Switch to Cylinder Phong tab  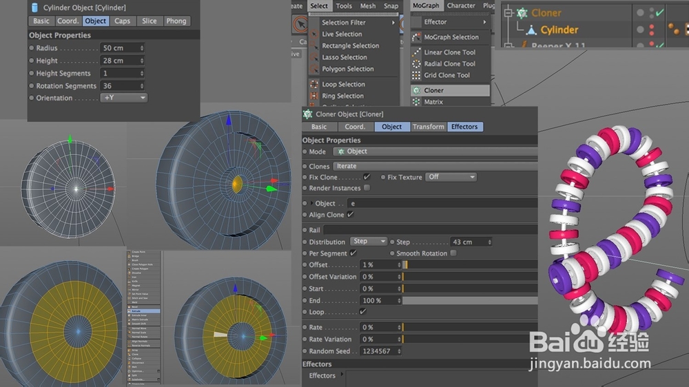click(176, 21)
